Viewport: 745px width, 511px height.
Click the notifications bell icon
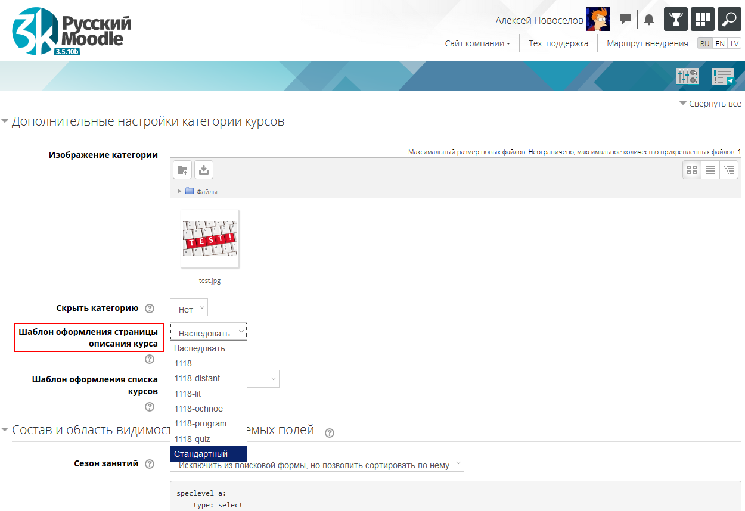point(649,20)
